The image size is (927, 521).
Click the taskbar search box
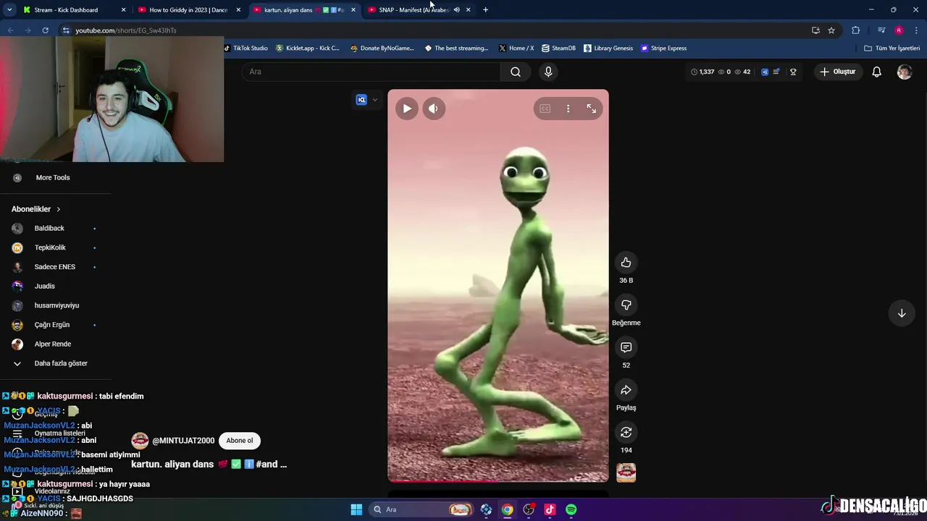[421, 509]
